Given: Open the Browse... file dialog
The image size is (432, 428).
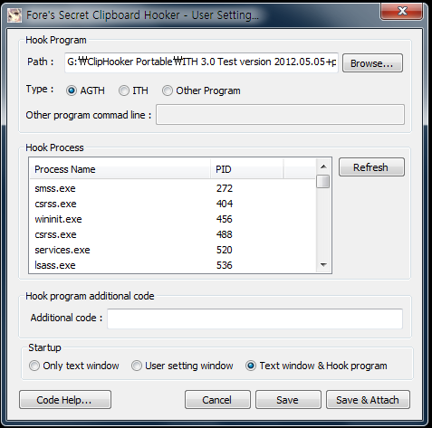Looking at the screenshot, I should [372, 63].
